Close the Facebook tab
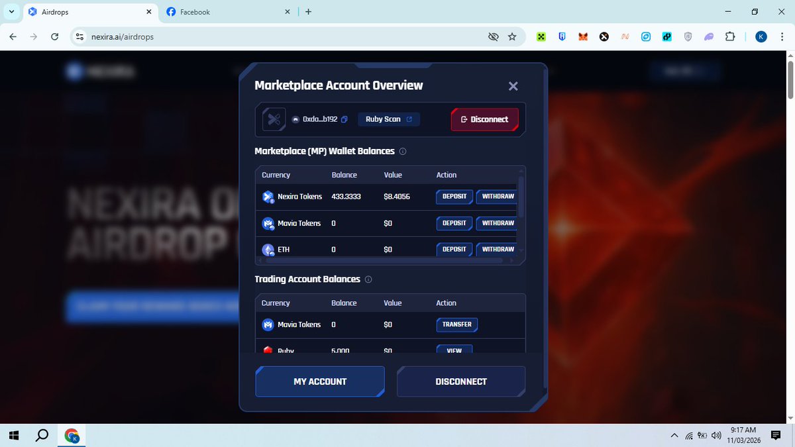The width and height of the screenshot is (795, 447). pyautogui.click(x=287, y=12)
